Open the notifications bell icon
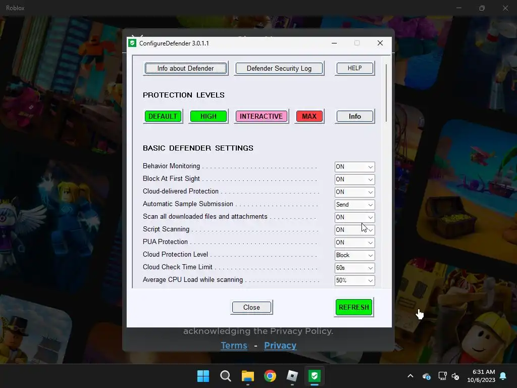The height and width of the screenshot is (388, 517). [503, 376]
